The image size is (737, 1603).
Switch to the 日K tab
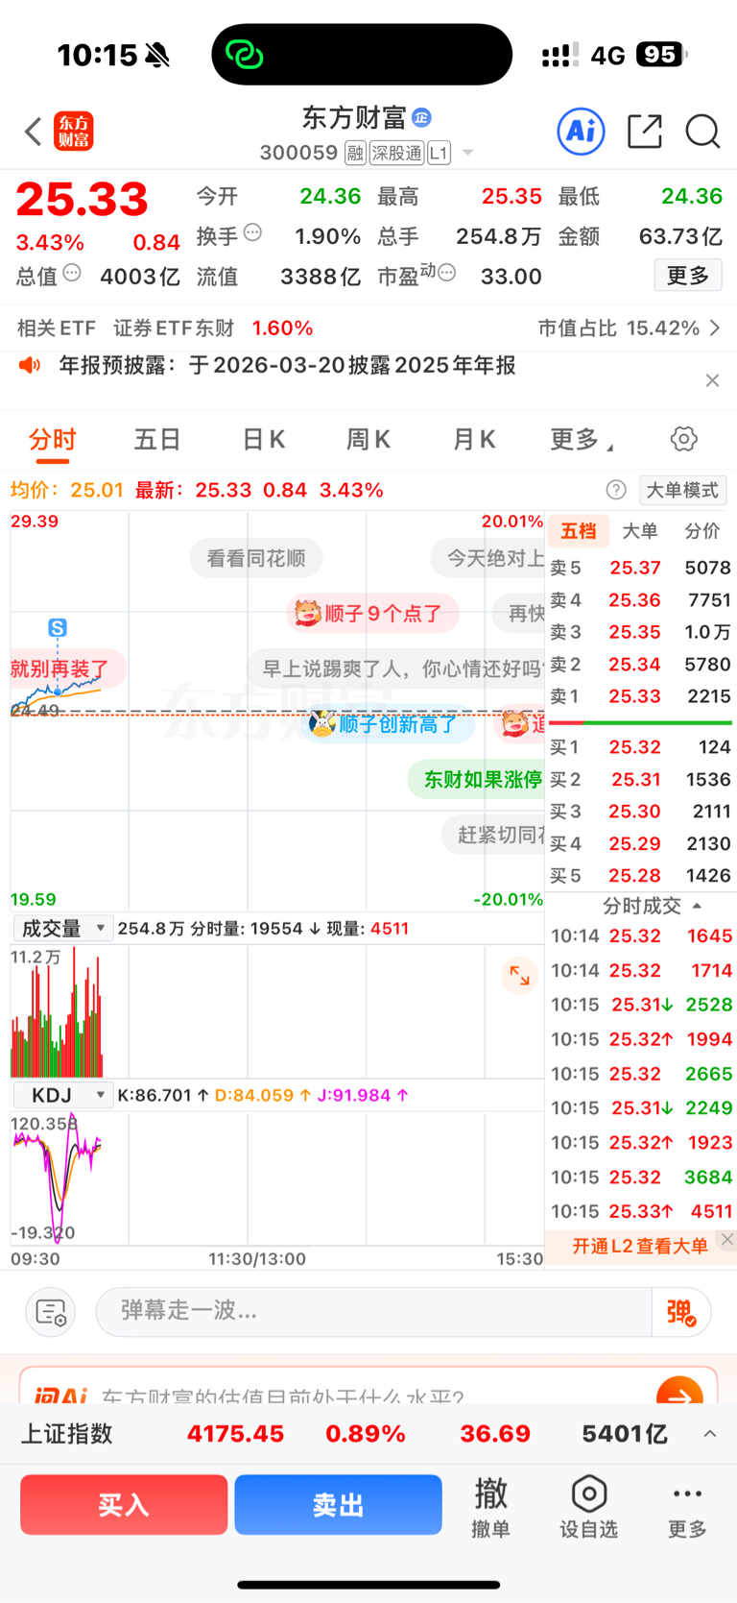263,440
